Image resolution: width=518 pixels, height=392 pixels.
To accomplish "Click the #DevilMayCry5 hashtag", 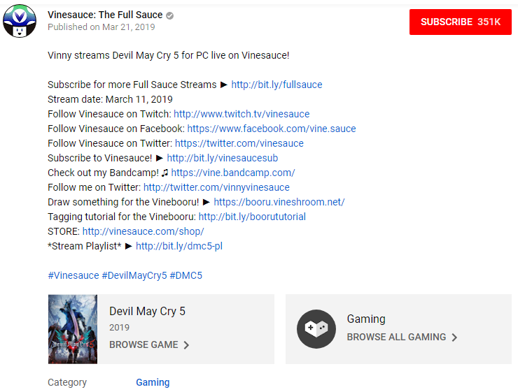I will (134, 275).
